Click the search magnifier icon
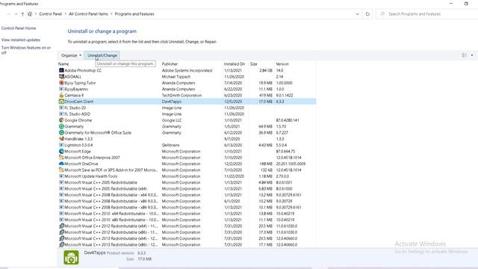Image resolution: width=478 pixels, height=269 pixels. click(x=382, y=14)
